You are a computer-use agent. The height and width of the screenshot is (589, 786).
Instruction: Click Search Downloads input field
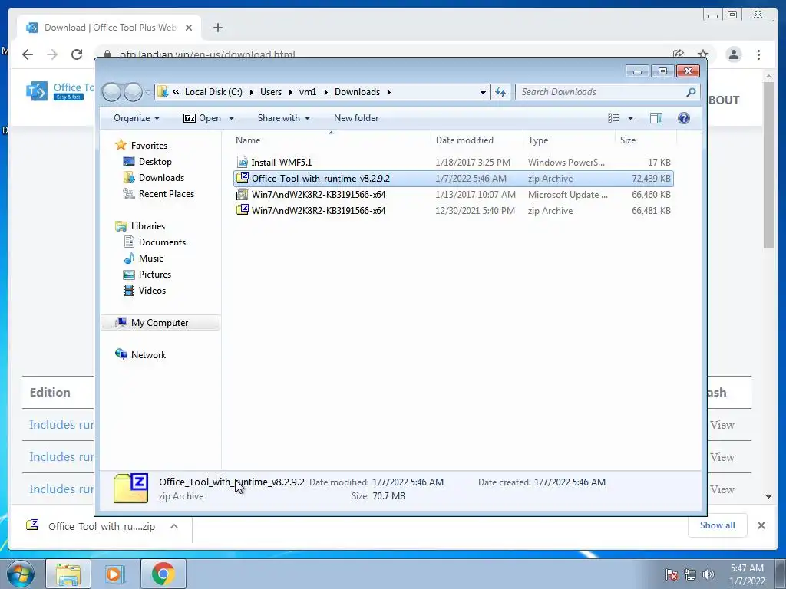click(x=602, y=92)
